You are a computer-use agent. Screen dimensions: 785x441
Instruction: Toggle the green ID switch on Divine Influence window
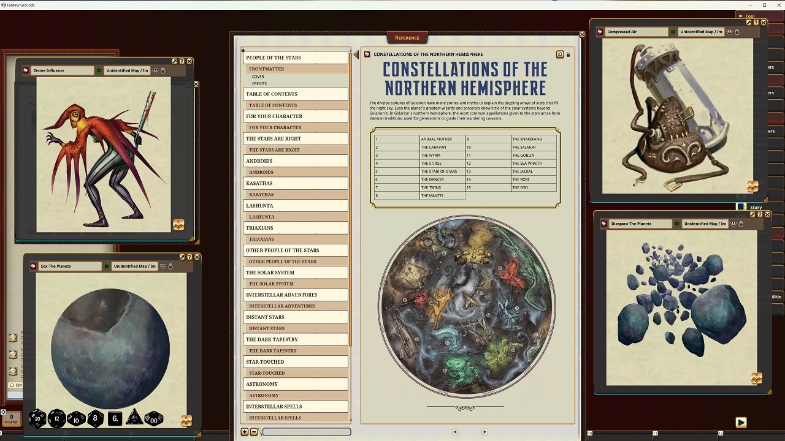click(99, 71)
